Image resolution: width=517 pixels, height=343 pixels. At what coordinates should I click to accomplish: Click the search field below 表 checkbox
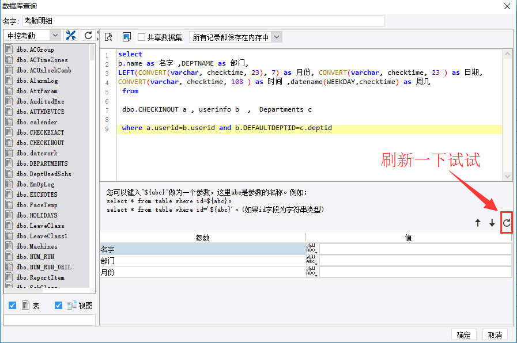click(x=50, y=320)
